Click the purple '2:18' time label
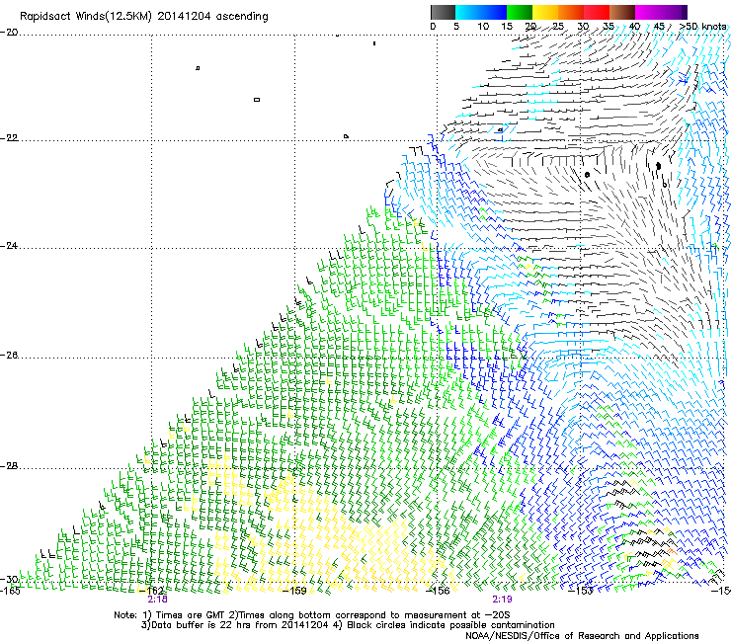Viewport: 731px width, 642px height. 158,600
